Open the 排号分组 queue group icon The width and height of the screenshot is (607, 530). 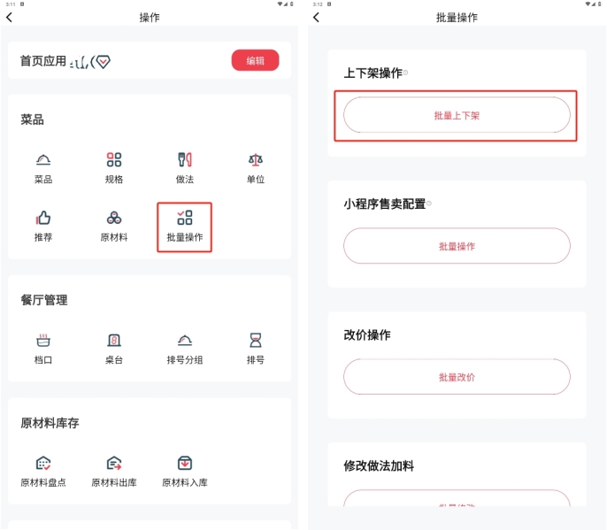click(185, 341)
